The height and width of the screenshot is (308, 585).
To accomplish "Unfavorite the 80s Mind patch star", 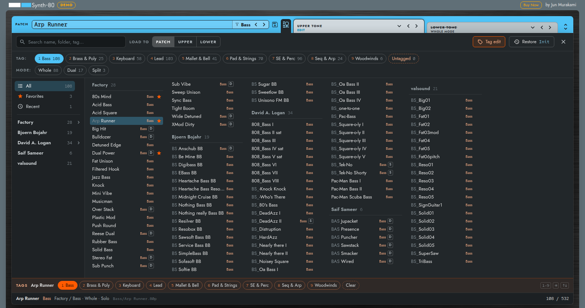I will [x=159, y=97].
